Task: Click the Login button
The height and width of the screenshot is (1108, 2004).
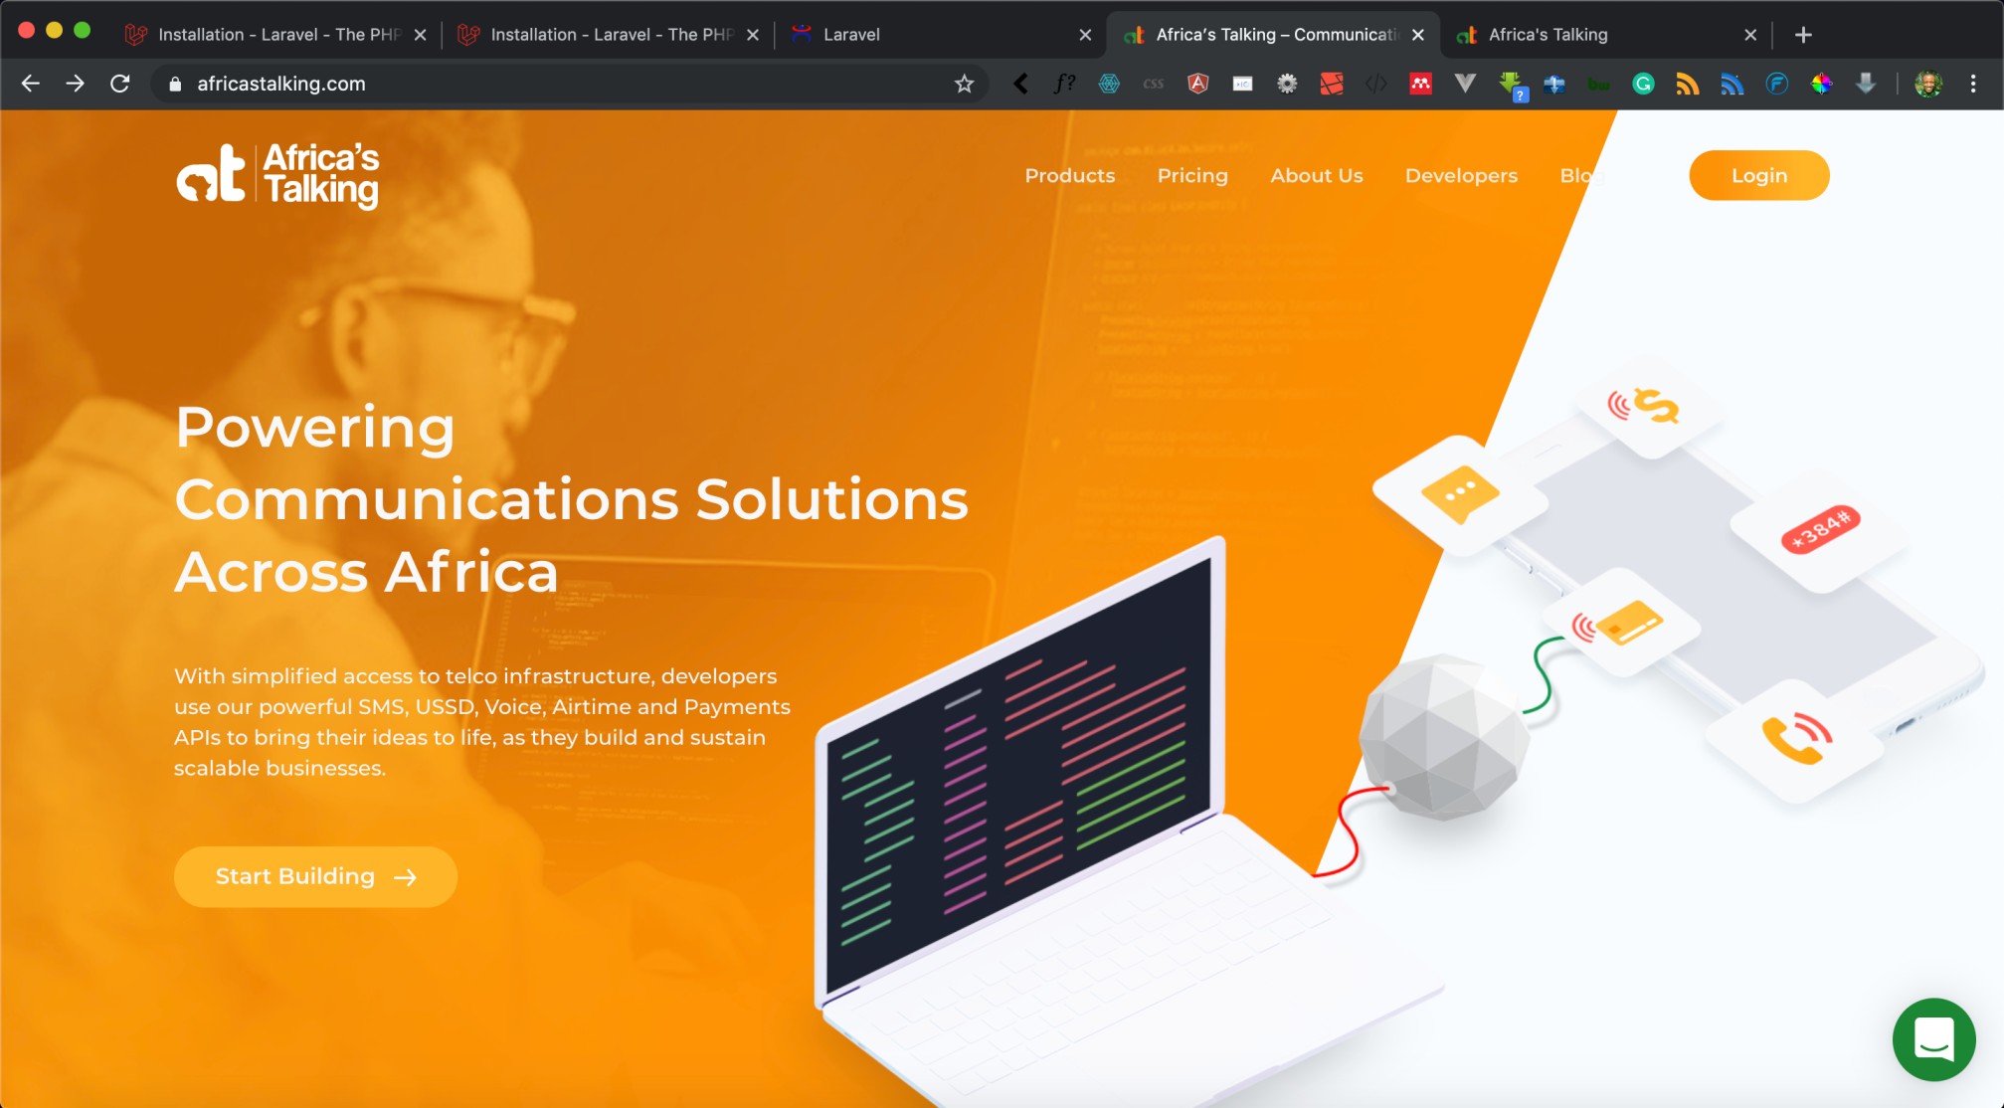Action: [x=1758, y=175]
